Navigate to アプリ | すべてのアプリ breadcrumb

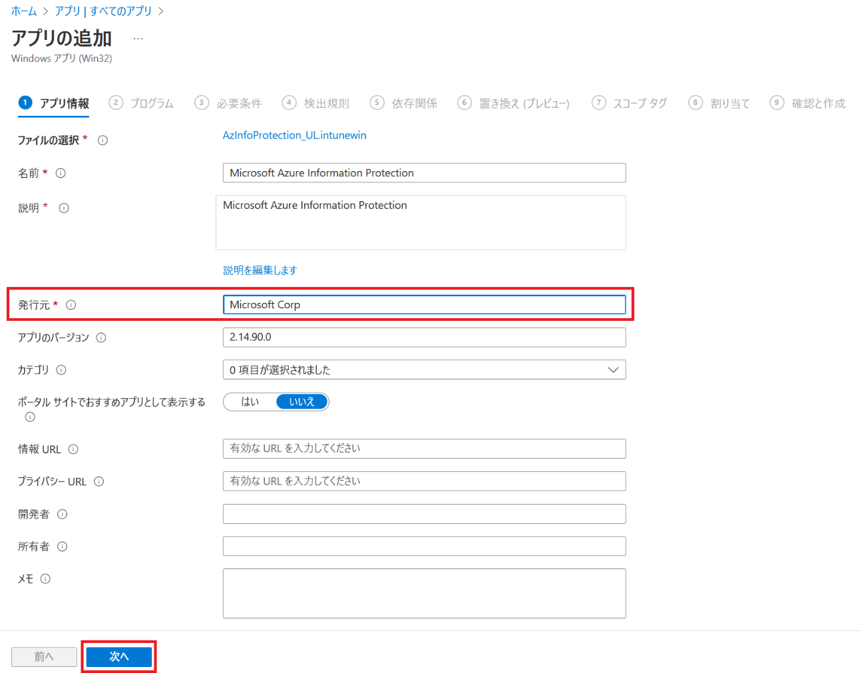103,11
